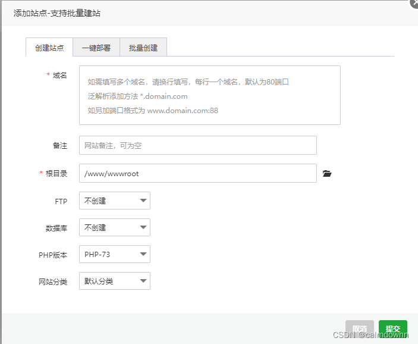Open the 批量创建 tab
The image size is (418, 344).
tap(143, 48)
